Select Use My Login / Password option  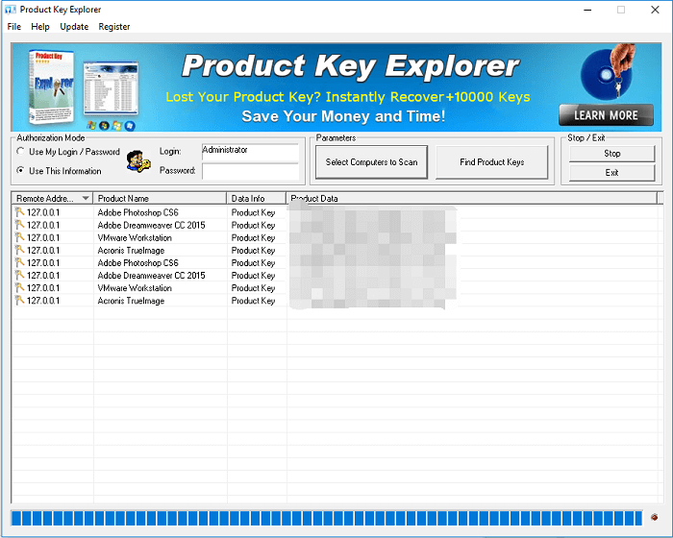[x=21, y=152]
